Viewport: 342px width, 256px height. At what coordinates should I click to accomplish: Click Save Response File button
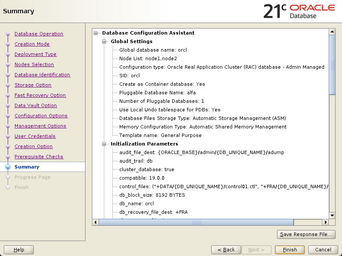pyautogui.click(x=306, y=234)
